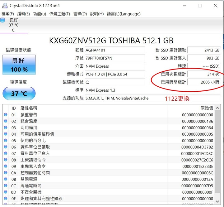The image size is (224, 207).
Task: Click raw value 000000004D3782
Action: (197, 147)
